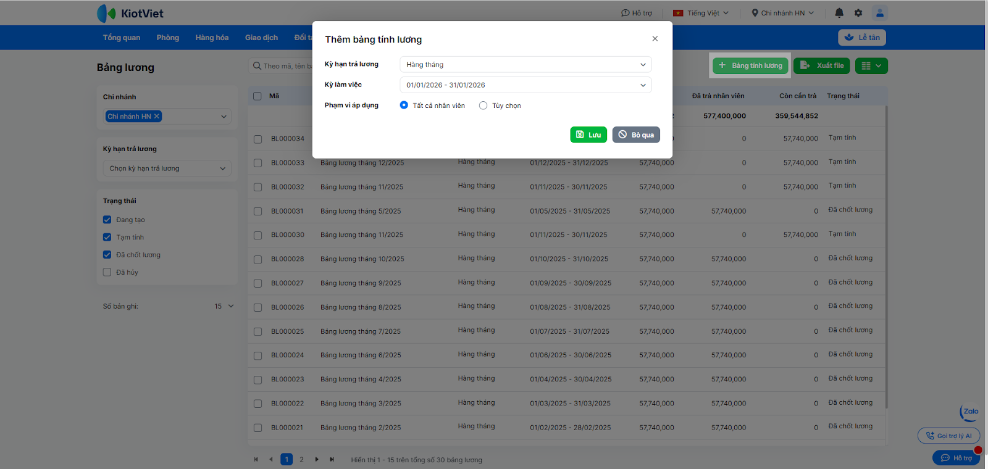Image resolution: width=988 pixels, height=469 pixels.
Task: Click the Còn cần trả column header
Action: click(x=798, y=96)
